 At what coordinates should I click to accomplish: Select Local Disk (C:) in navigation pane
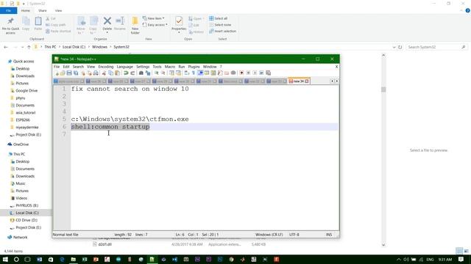coord(27,213)
